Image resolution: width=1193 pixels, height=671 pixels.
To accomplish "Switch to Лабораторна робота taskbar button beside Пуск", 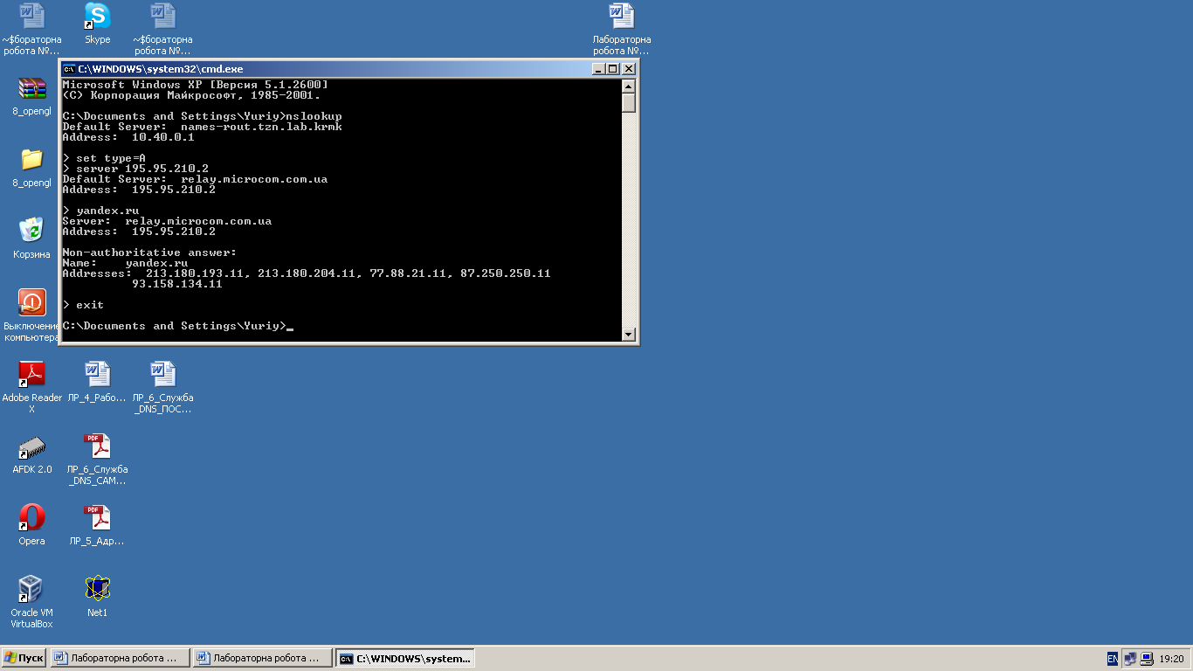I will click(x=121, y=658).
